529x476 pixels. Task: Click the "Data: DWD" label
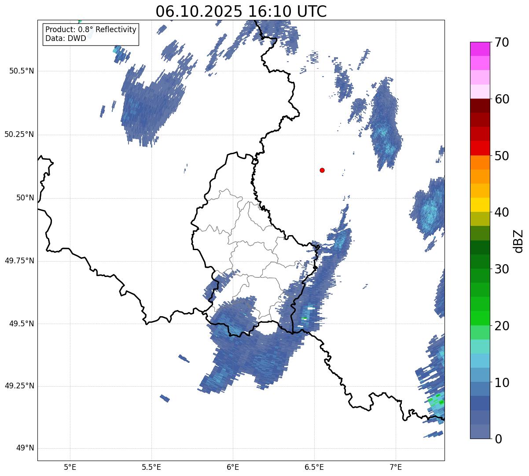pos(66,38)
